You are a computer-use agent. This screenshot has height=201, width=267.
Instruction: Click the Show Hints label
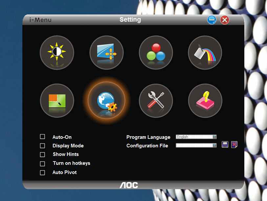pyautogui.click(x=66, y=154)
